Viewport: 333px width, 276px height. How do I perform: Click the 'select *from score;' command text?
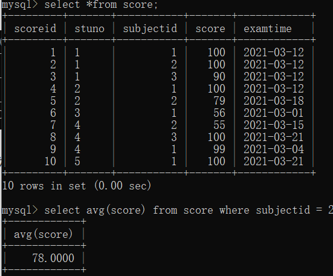tap(101, 4)
